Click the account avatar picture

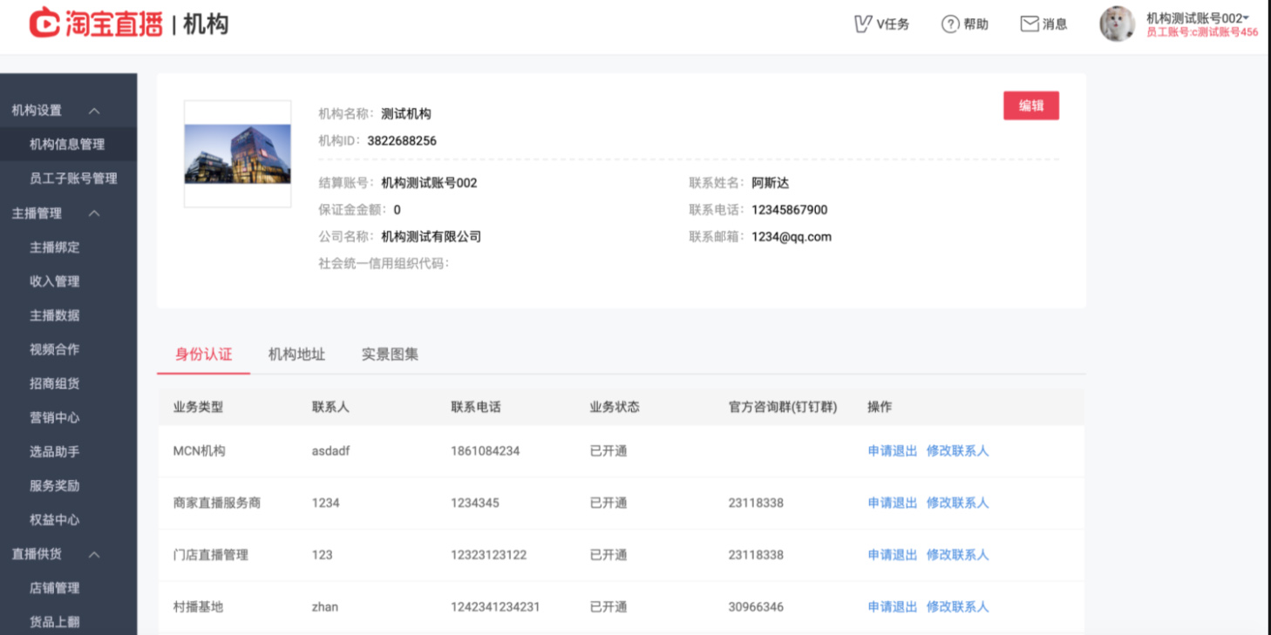(1116, 24)
